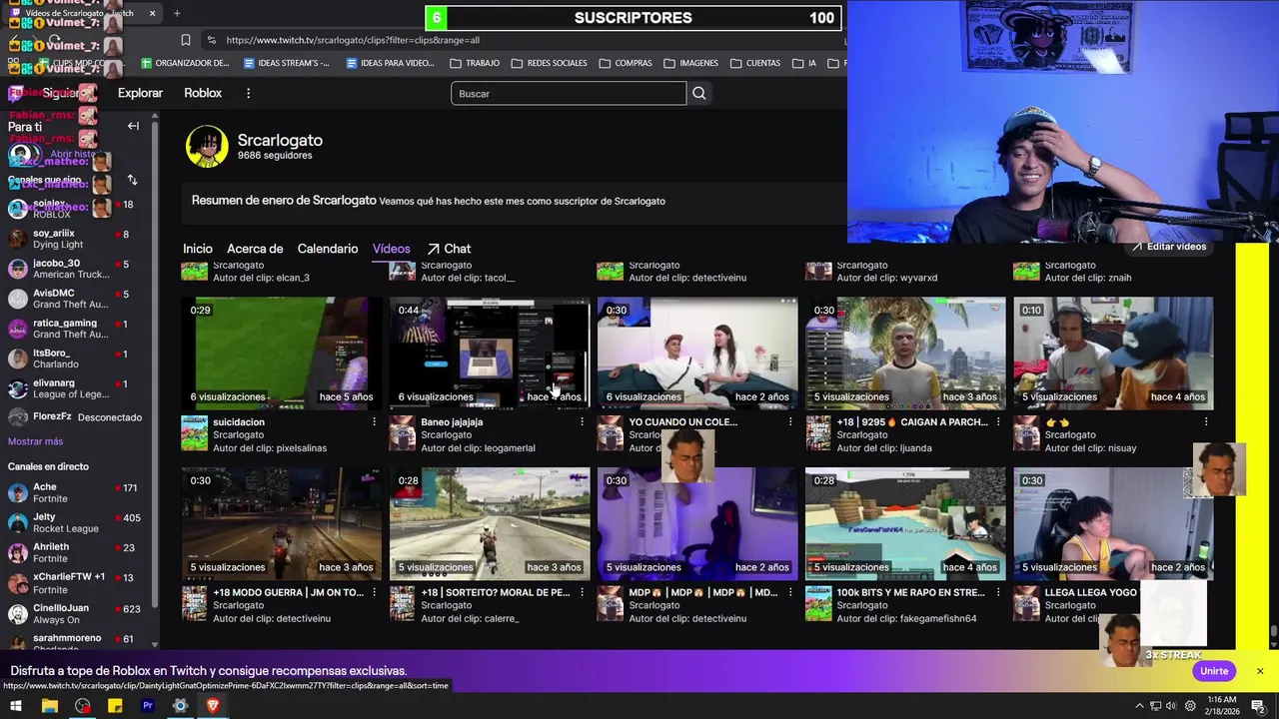1279x719 pixels.
Task: Open a new browser tab
Action: point(177,13)
